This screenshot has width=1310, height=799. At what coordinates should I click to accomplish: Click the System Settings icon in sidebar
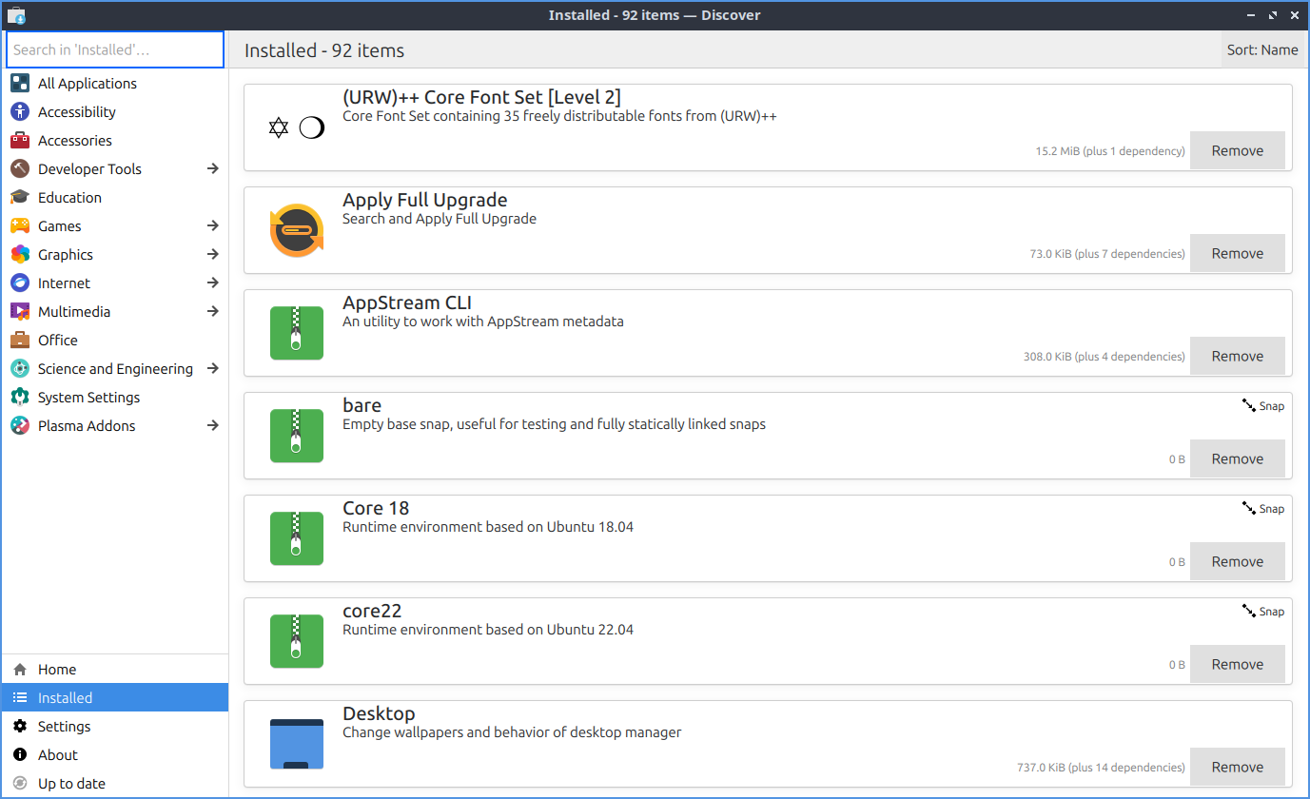click(x=20, y=398)
